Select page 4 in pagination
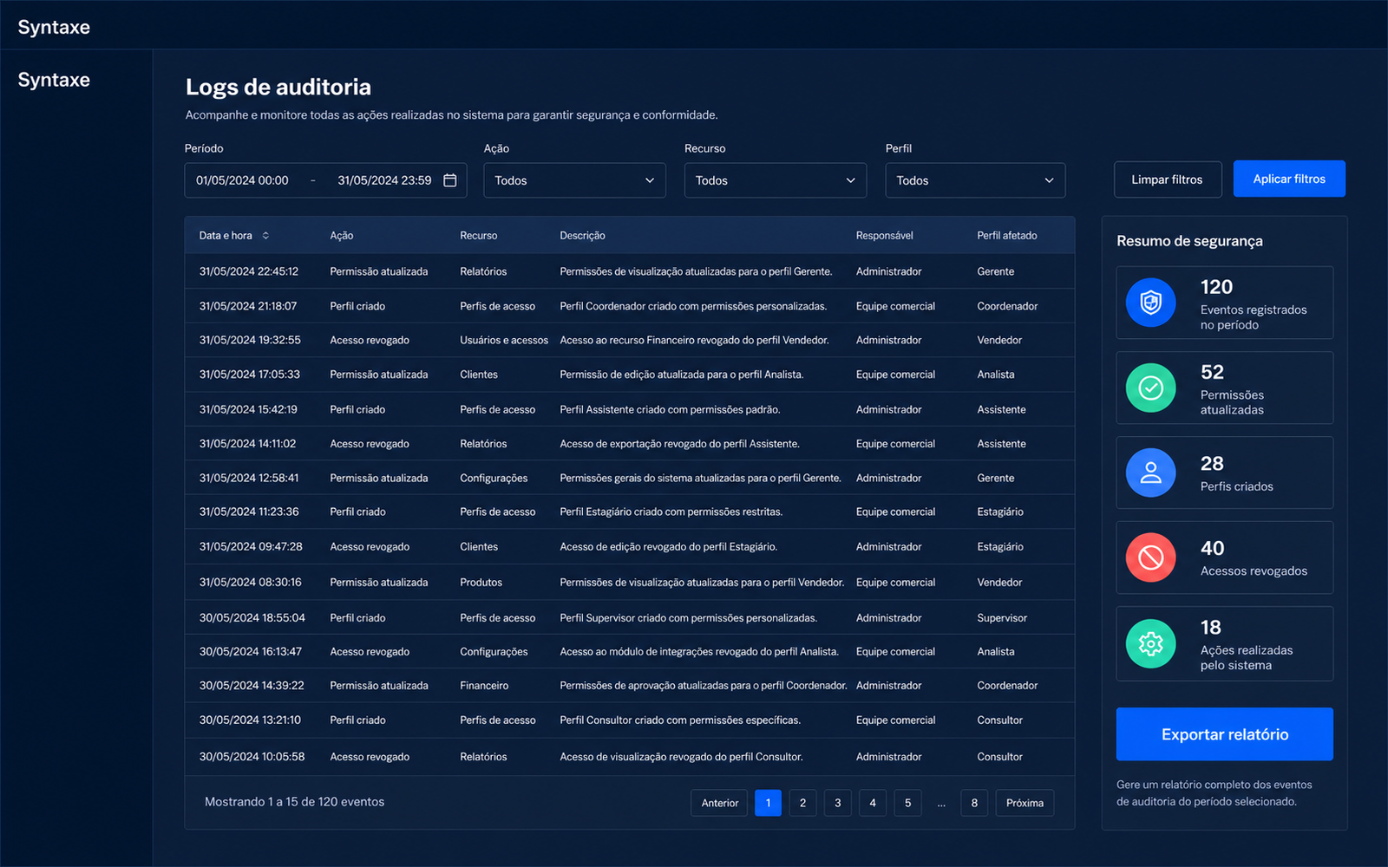Screen dimensions: 1388x867 (873, 803)
